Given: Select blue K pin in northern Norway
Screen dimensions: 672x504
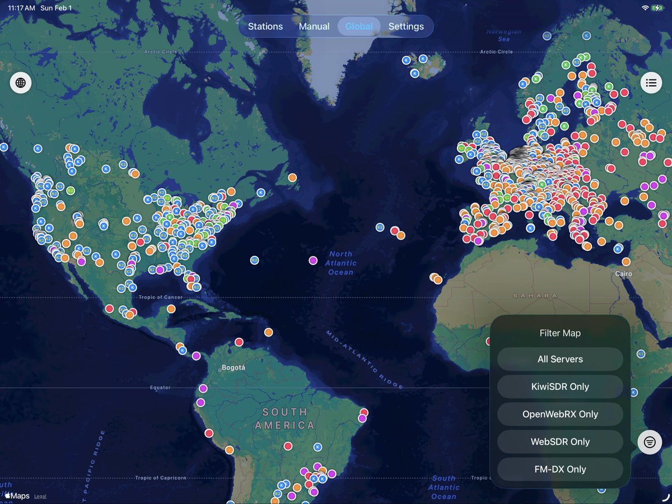Looking at the screenshot, I should [586, 35].
